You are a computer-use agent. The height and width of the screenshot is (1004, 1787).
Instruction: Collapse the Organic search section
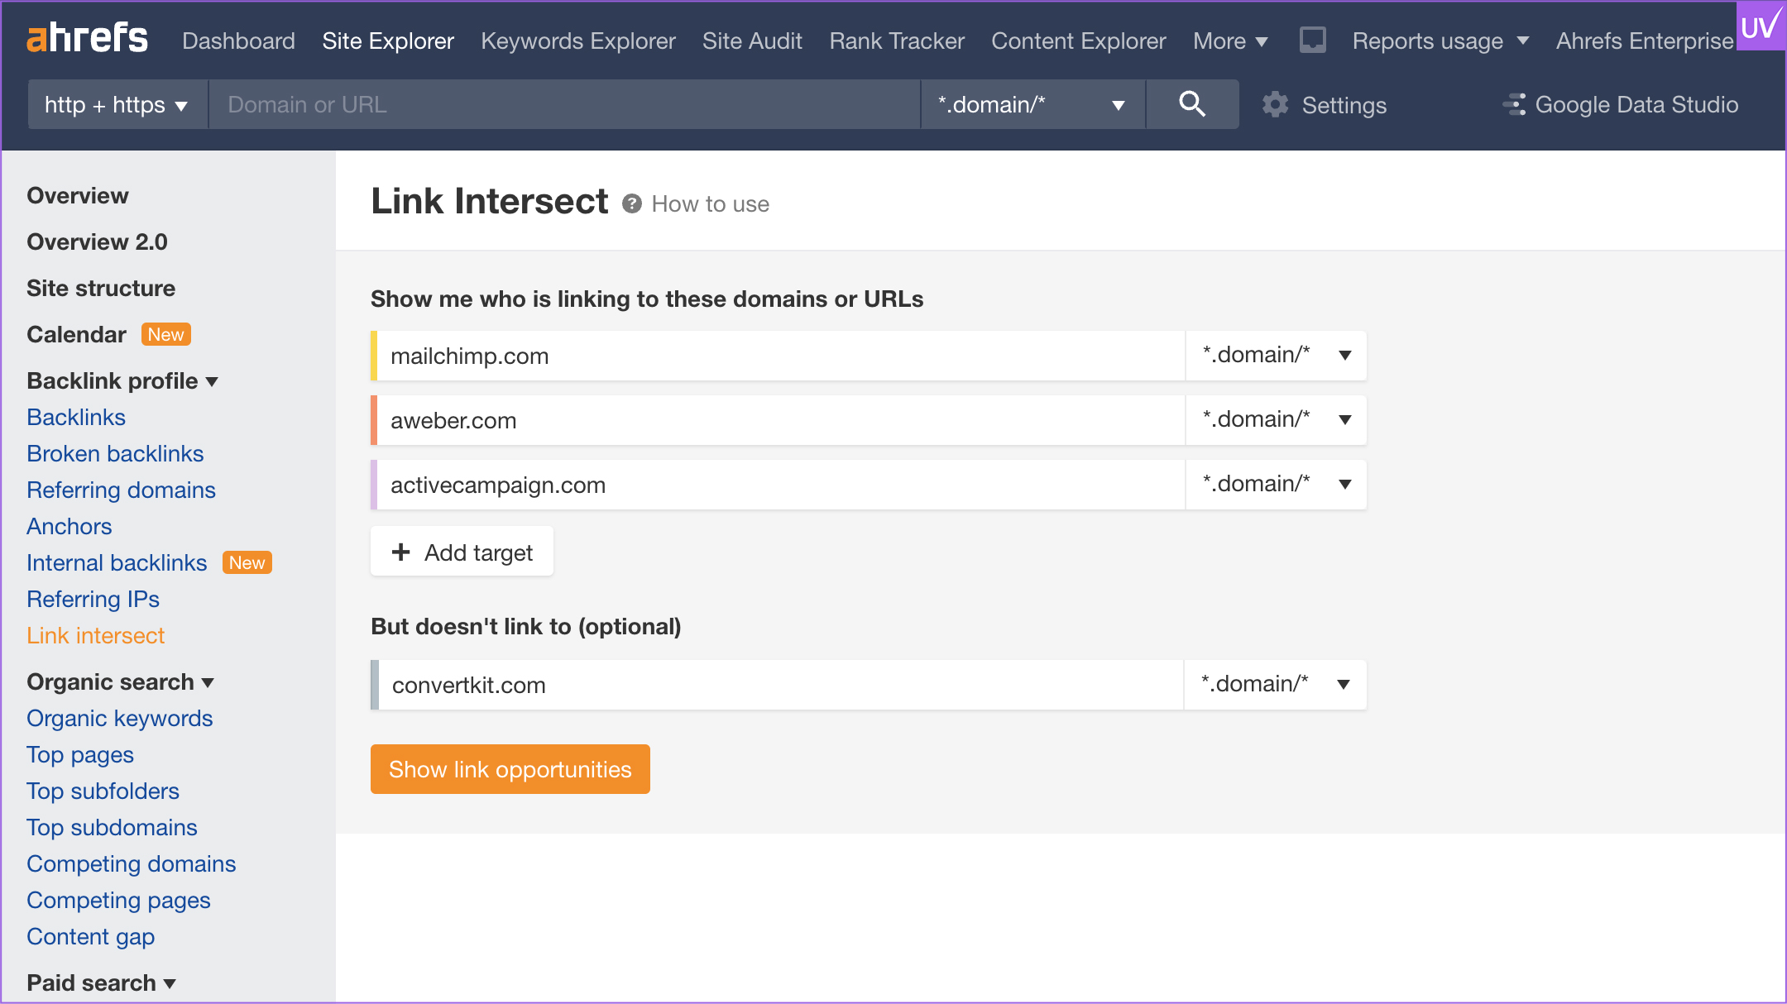(x=121, y=681)
